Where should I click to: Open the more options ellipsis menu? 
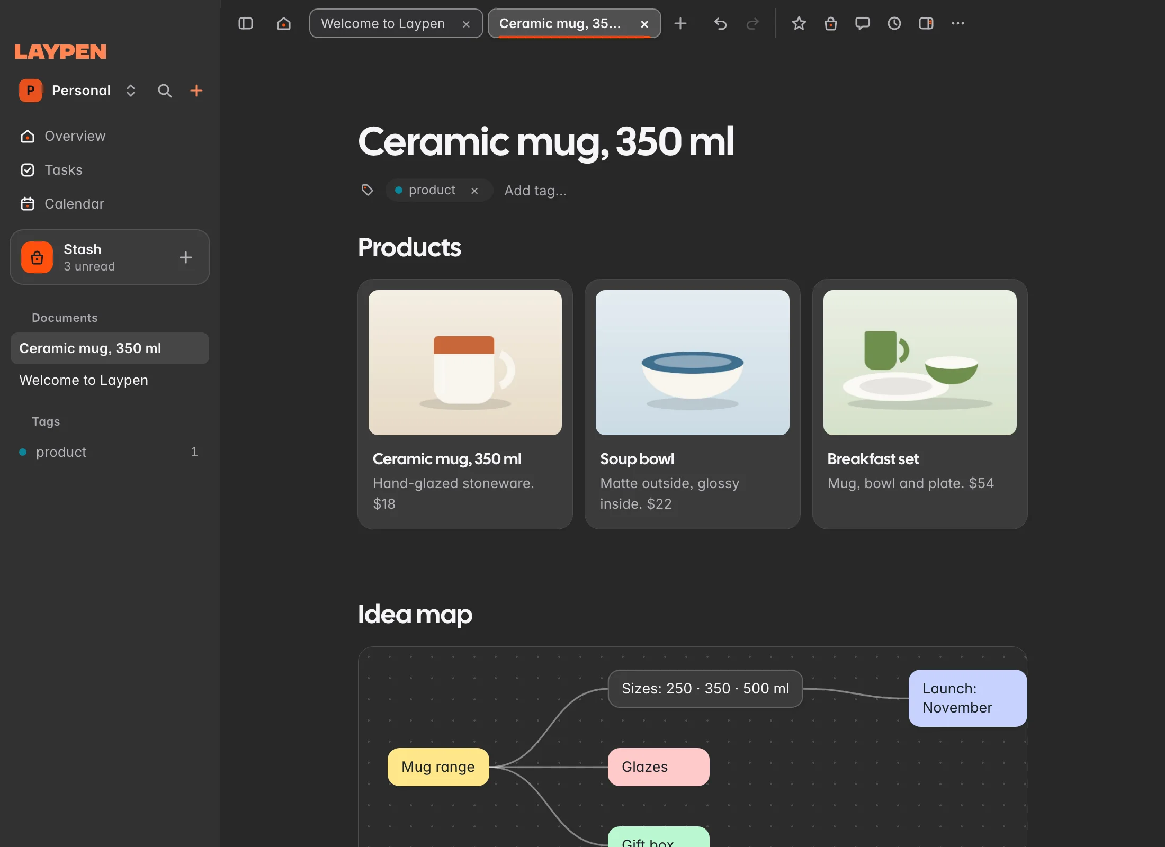tap(958, 23)
